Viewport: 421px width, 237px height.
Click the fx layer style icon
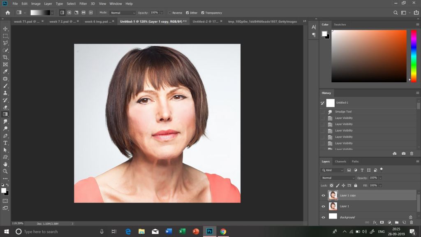[x=375, y=222]
